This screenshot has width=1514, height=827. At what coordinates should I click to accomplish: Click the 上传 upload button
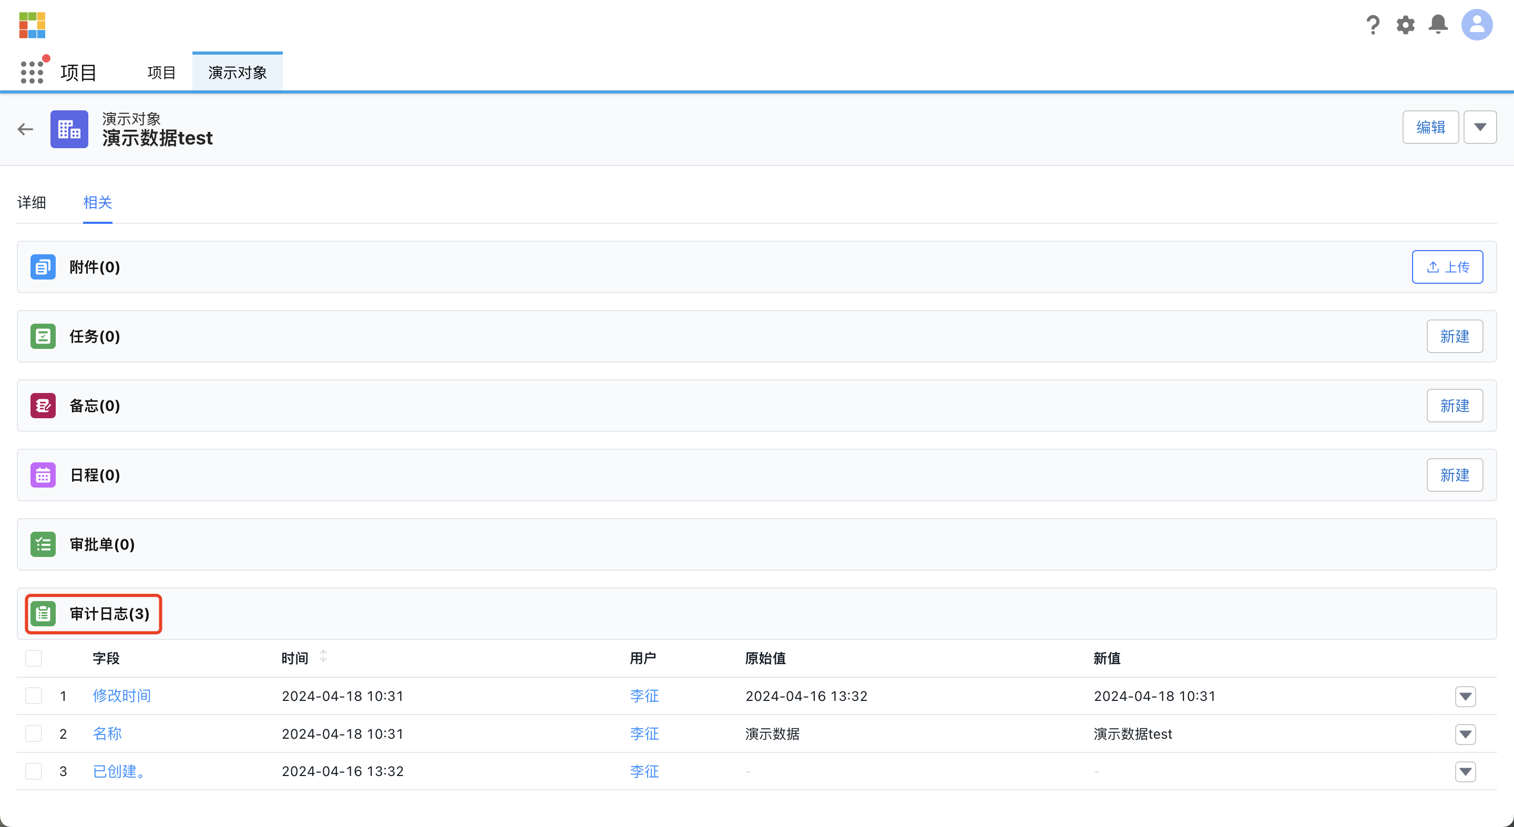click(1447, 267)
